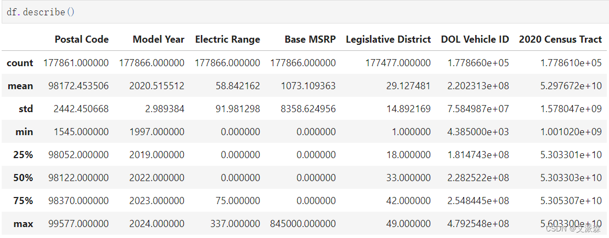Select the 2020 Census Tract column header
The image size is (609, 238).
(561, 39)
